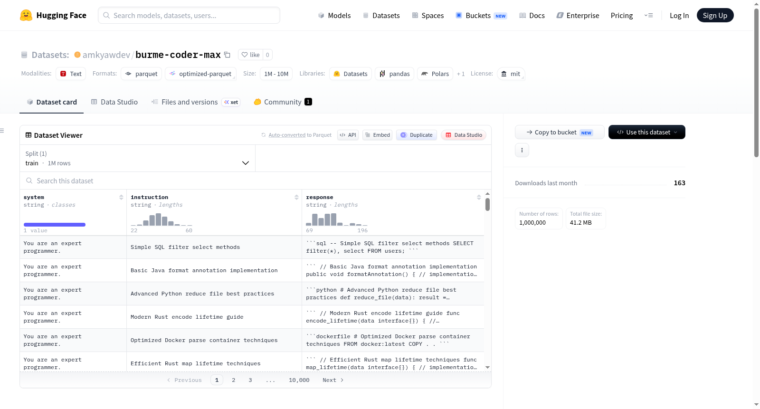Click the system column class bar
The width and height of the screenshot is (760, 409).
[x=55, y=225]
